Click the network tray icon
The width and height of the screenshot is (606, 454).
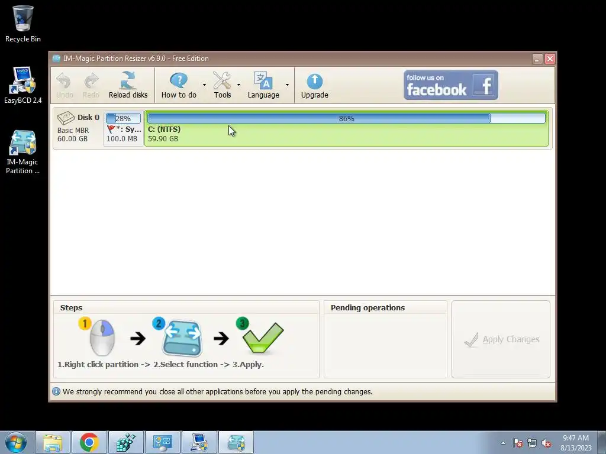532,443
